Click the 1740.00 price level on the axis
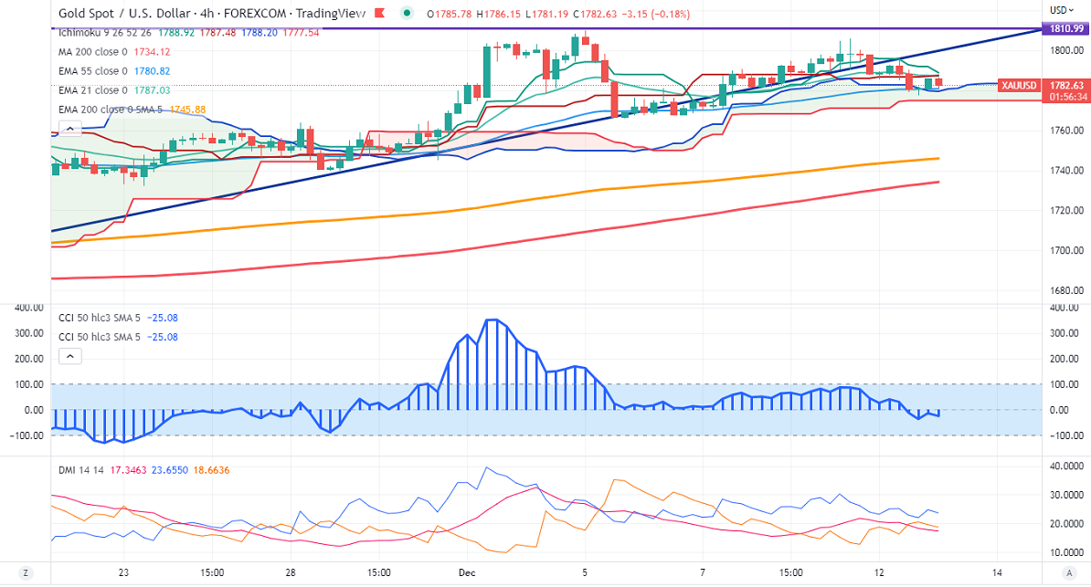The image size is (1091, 587). coord(1066,171)
